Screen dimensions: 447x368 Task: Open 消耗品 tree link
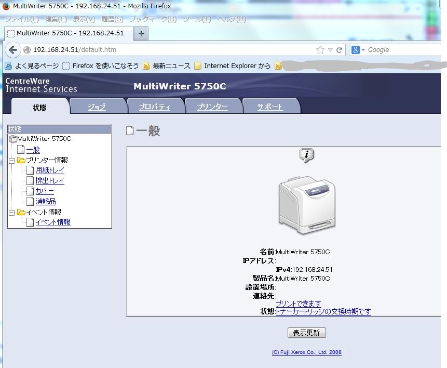click(46, 201)
